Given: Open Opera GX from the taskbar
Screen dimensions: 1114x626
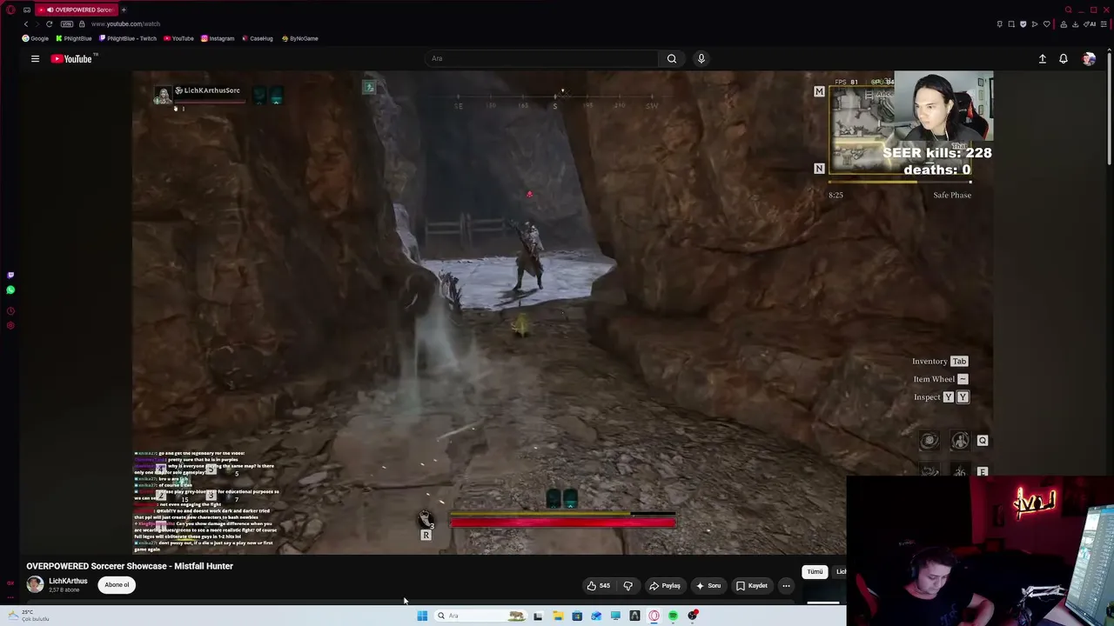Looking at the screenshot, I should click(654, 616).
